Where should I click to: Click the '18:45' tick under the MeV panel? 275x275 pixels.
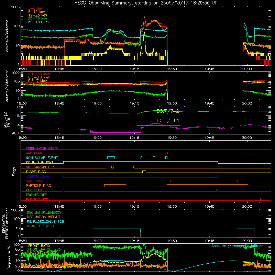59,103
